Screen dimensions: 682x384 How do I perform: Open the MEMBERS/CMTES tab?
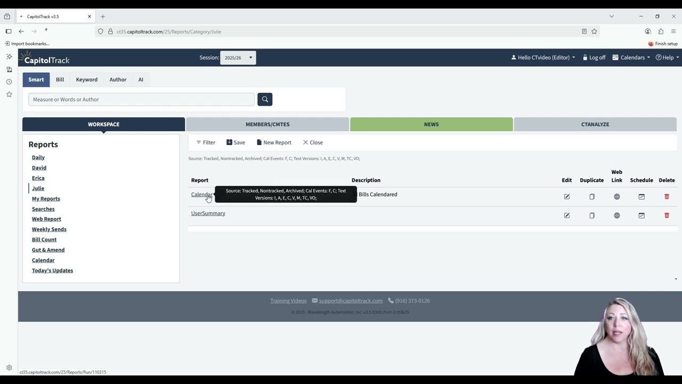coord(267,124)
